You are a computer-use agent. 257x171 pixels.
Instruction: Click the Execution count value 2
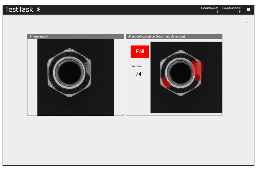[x=217, y=12]
